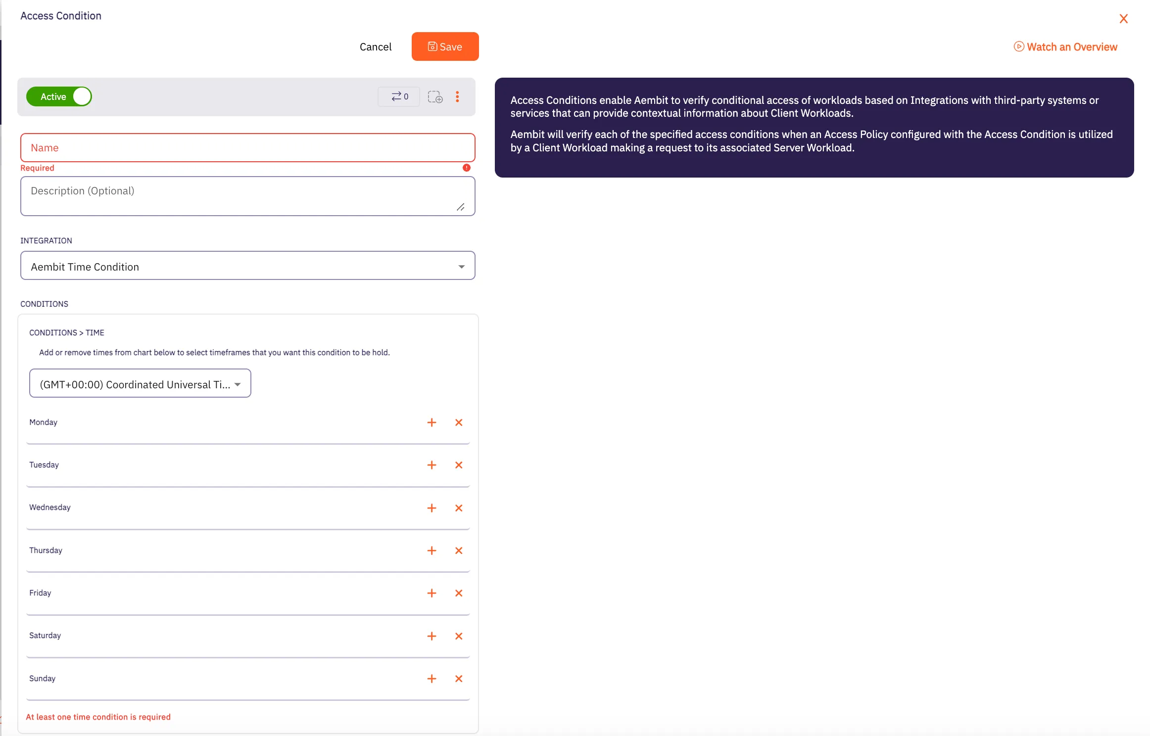Add a time slot for Monday
Screen dimensions: 1150x736
coord(431,422)
